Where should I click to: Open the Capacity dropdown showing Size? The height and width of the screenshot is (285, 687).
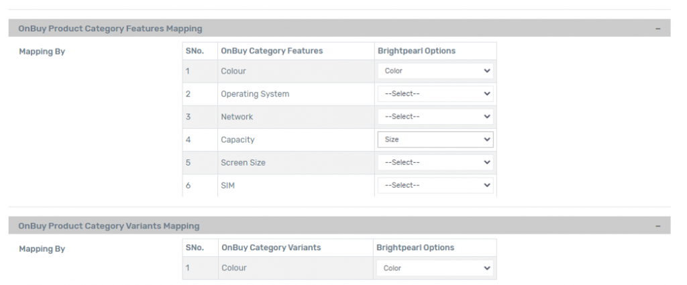click(435, 139)
